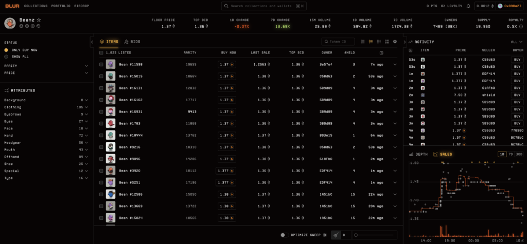527x244 pixels.
Task: Click the BLUR logo
Action: (12, 6)
